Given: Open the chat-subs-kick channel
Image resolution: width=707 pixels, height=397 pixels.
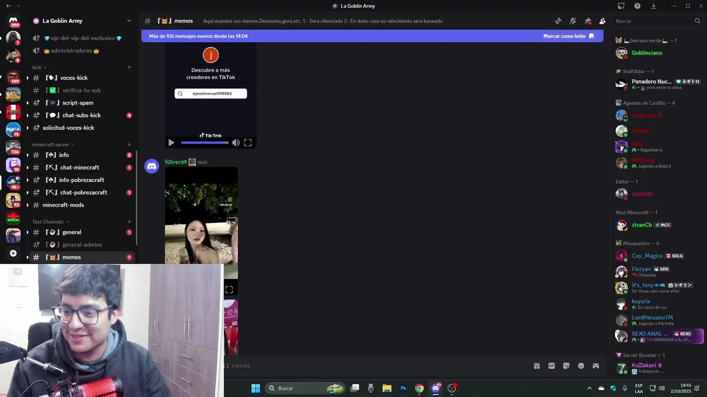Looking at the screenshot, I should tap(82, 115).
